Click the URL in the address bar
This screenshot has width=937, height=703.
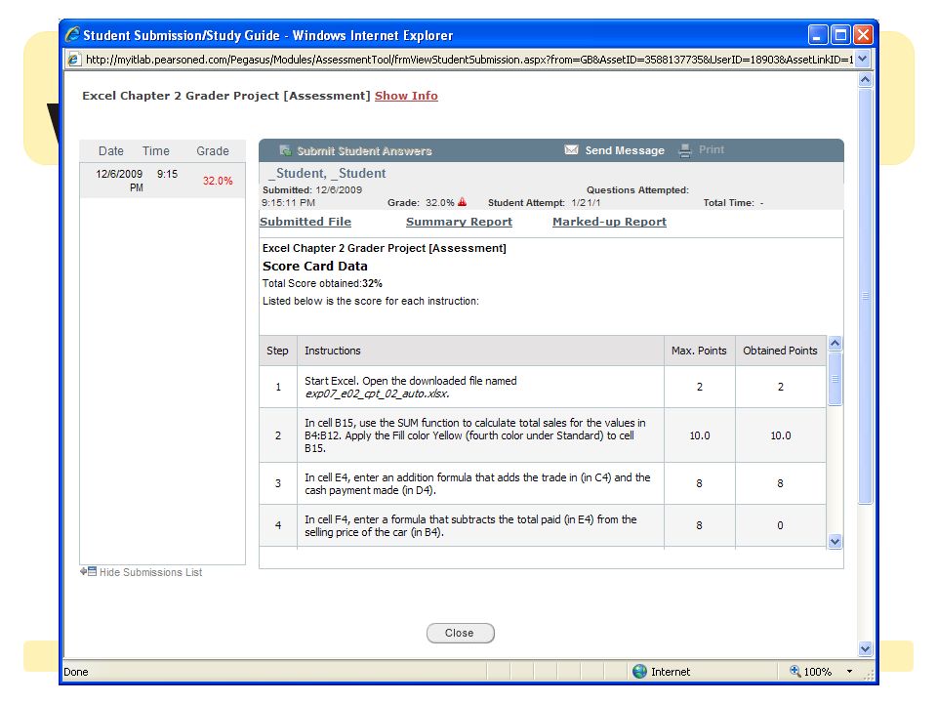tap(469, 60)
